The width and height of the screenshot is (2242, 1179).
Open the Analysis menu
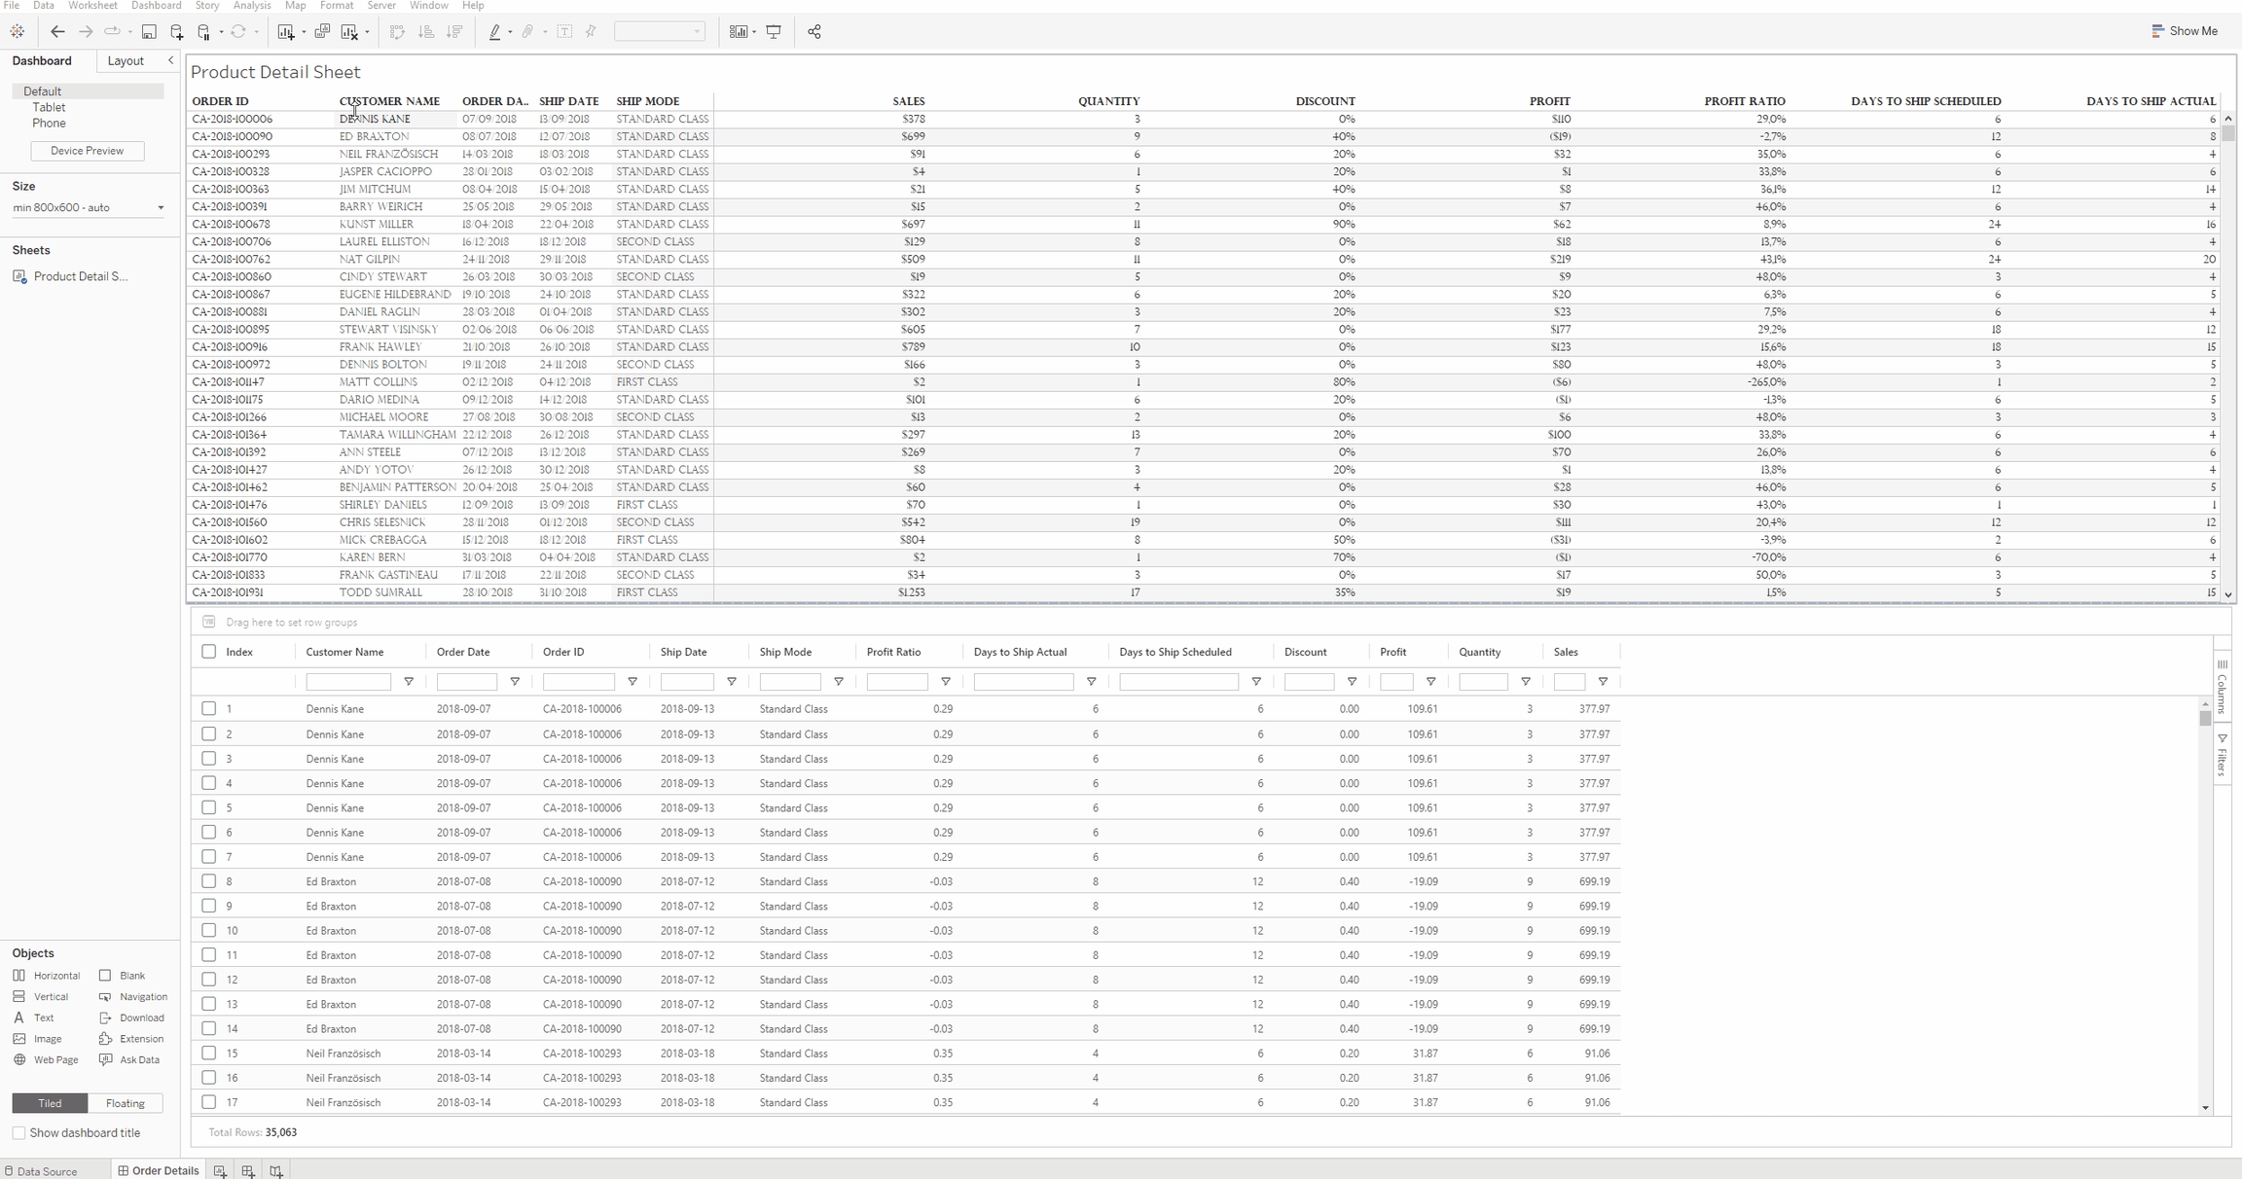click(x=252, y=6)
